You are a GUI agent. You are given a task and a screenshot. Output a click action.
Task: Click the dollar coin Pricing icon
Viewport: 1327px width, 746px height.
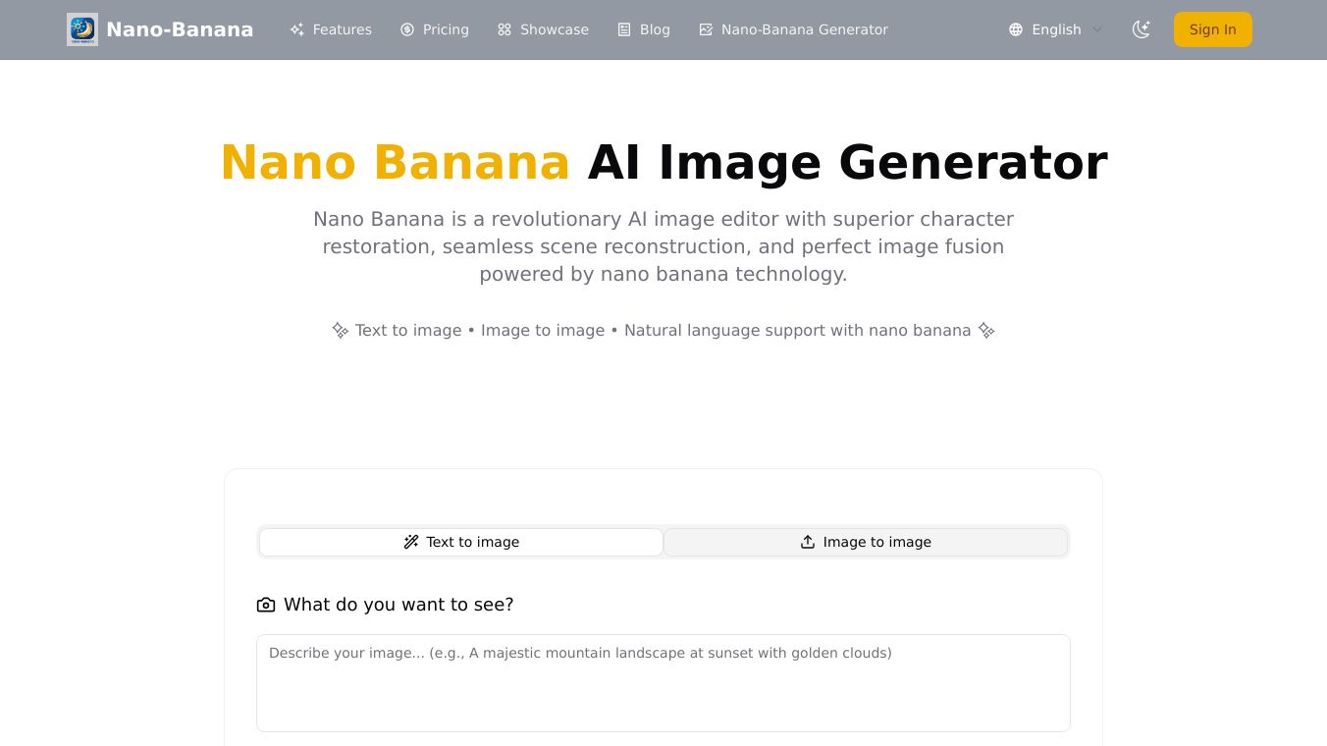(x=407, y=29)
